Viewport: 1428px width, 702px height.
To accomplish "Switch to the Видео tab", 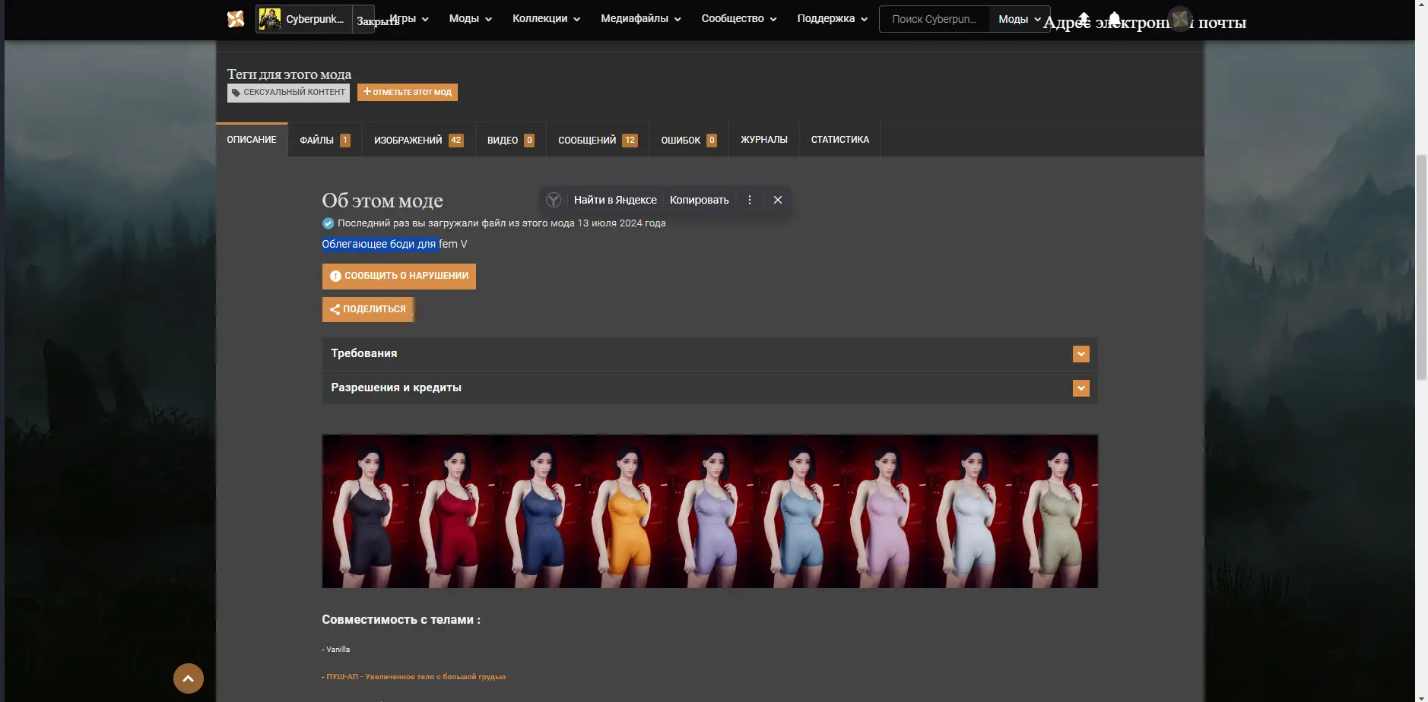I will [x=511, y=140].
